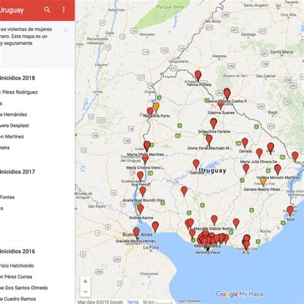
Task: Select the Daniela marker pin
Action: pos(245,143)
